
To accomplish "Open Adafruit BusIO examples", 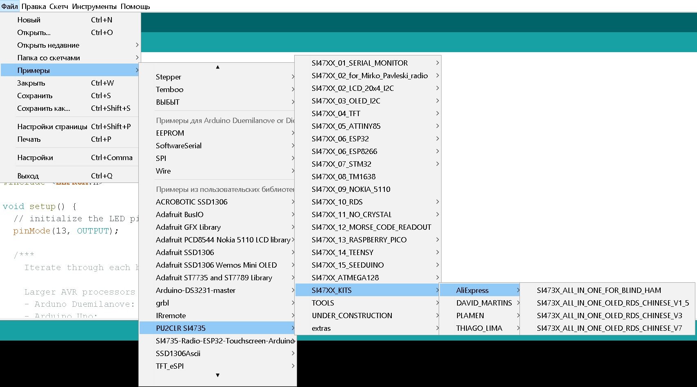I will [x=218, y=215].
